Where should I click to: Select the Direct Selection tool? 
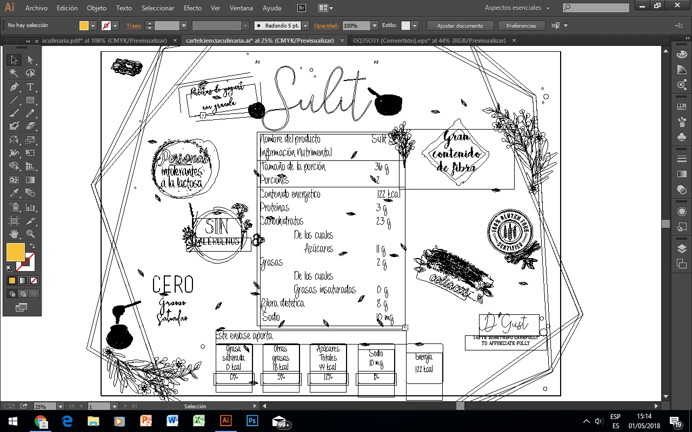[30, 60]
